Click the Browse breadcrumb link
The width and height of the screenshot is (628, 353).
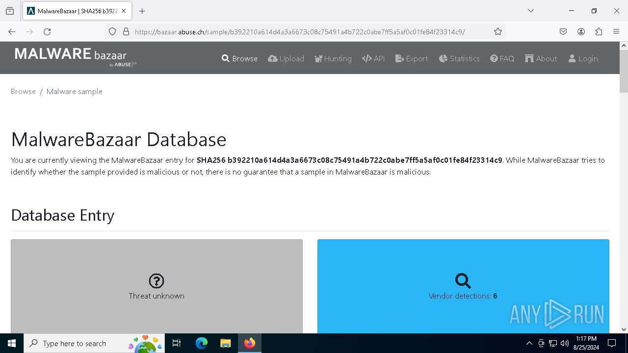point(23,91)
